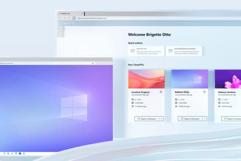Screen dimensions: 241x161
Task: Click last connected text under Adatum Daily
Action: (x=183, y=95)
